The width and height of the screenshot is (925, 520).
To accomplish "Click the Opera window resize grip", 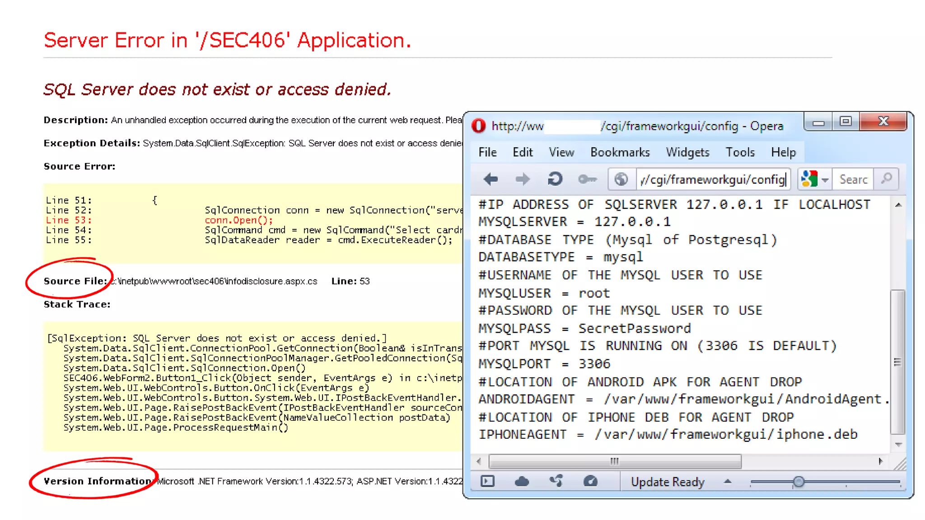I will 899,463.
